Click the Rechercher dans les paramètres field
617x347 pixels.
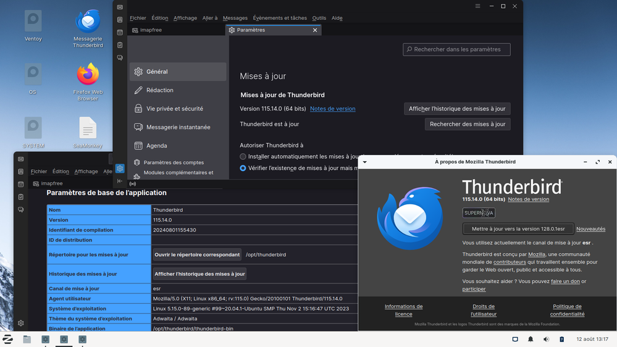(x=456, y=49)
